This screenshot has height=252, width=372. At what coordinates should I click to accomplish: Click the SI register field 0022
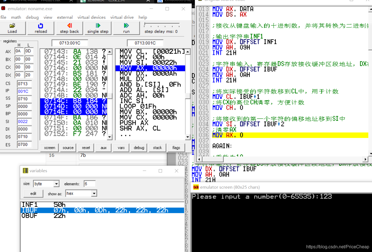(24, 121)
